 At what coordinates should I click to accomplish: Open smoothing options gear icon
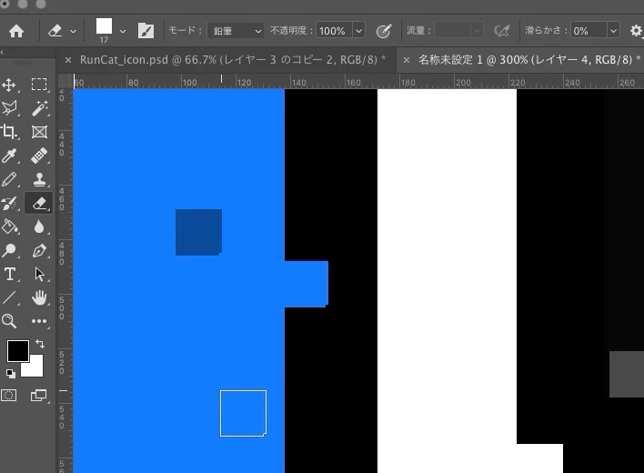point(636,31)
